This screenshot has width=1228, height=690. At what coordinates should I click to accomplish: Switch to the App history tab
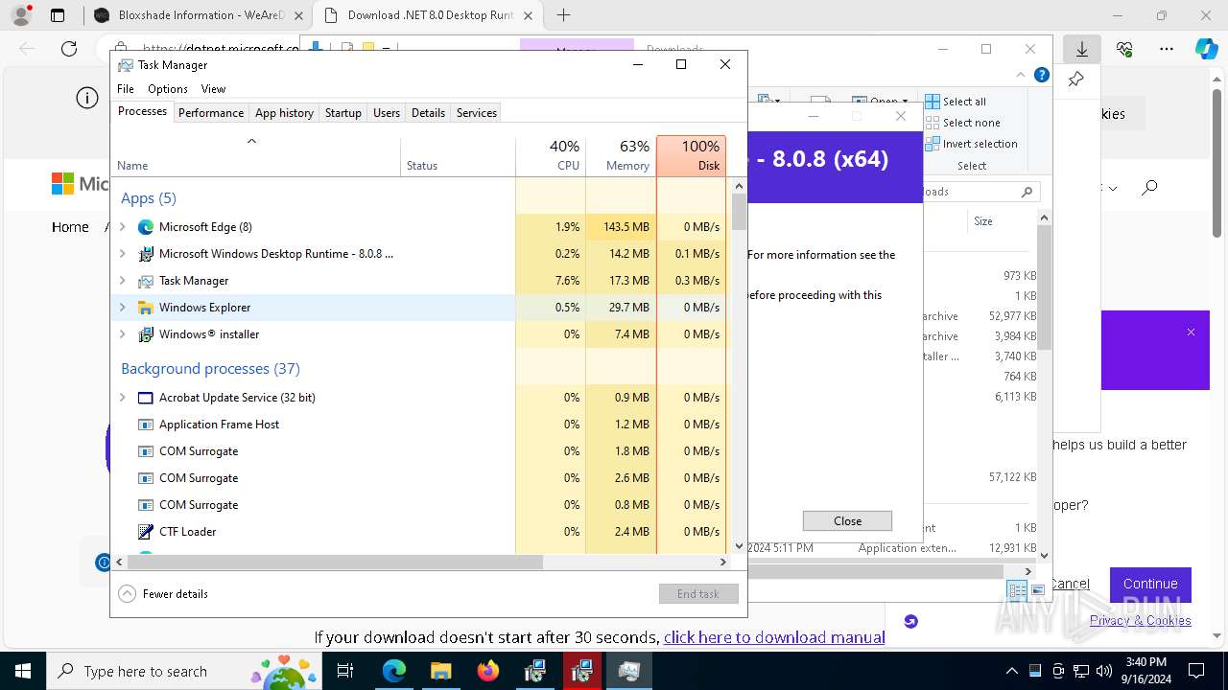click(284, 113)
